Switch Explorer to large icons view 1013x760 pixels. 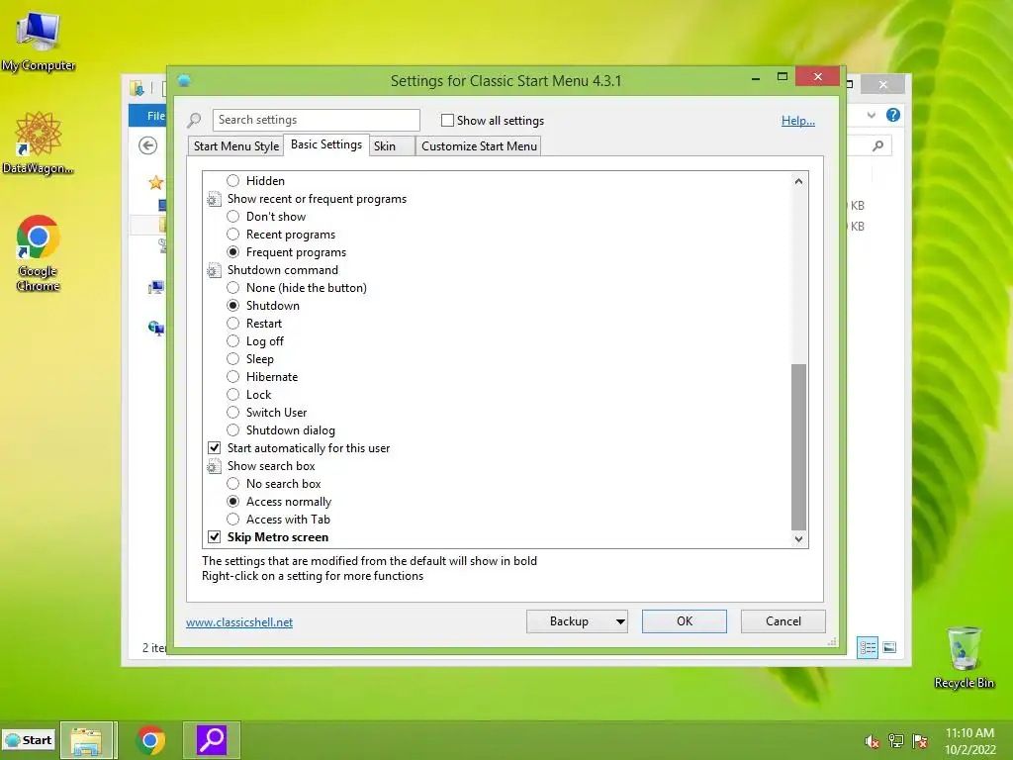tap(889, 647)
